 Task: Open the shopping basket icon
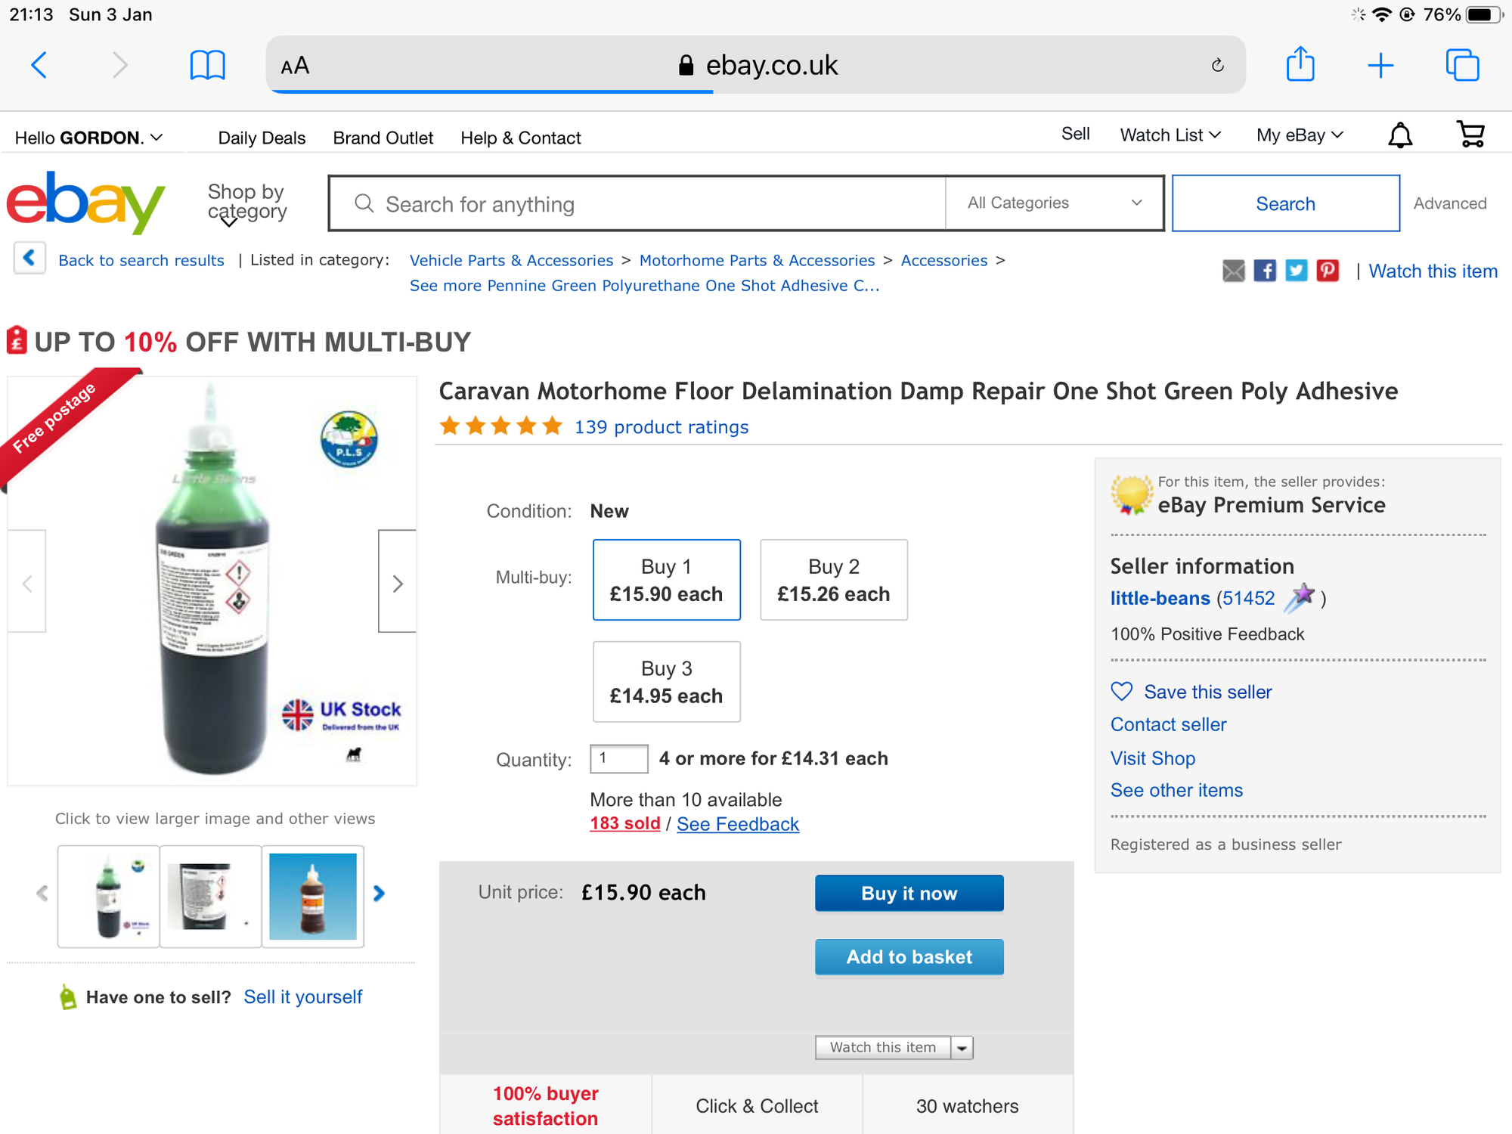point(1470,135)
